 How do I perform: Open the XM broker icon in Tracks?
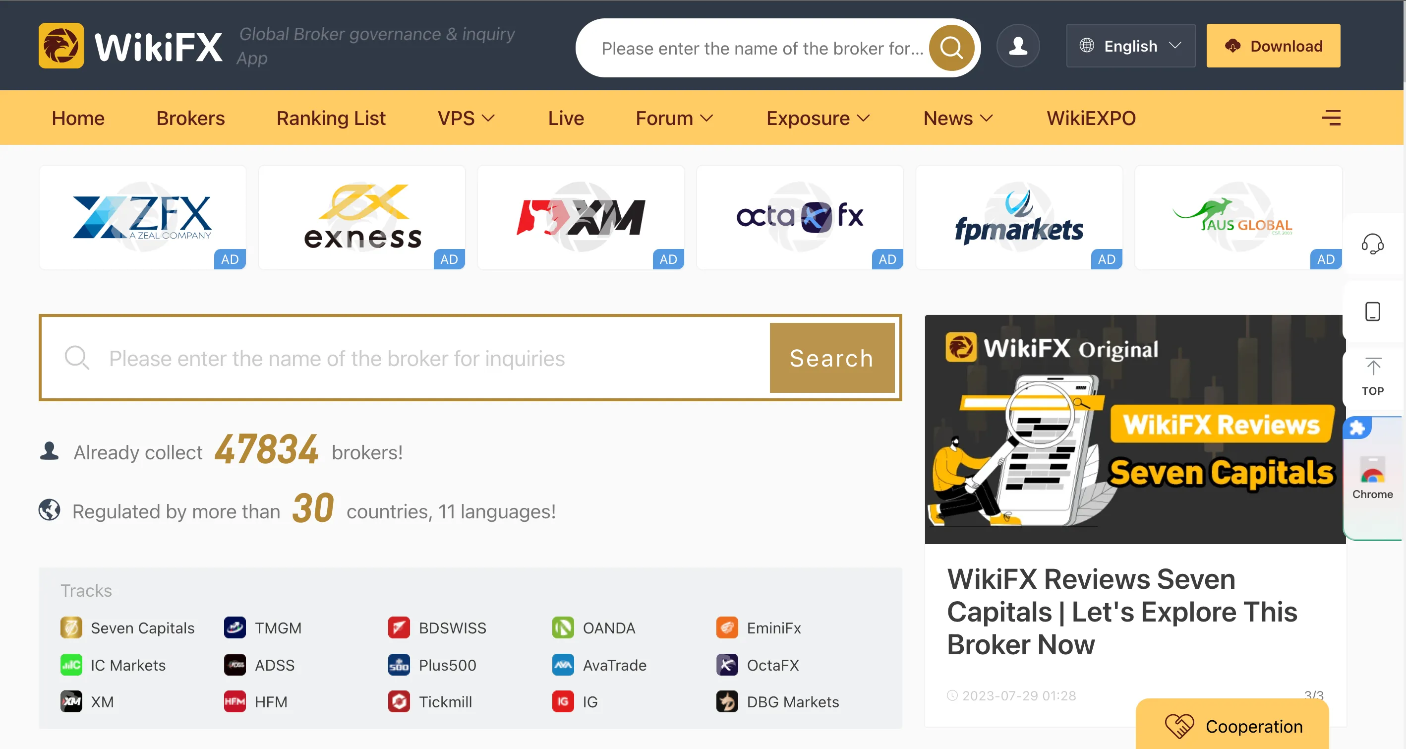pos(71,701)
